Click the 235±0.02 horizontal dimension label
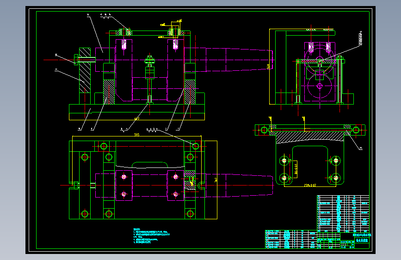This screenshot has width=401, height=260. coord(310,185)
